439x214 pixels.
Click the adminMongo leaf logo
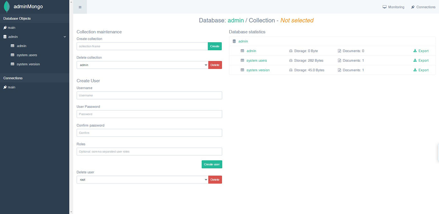pyautogui.click(x=7, y=7)
